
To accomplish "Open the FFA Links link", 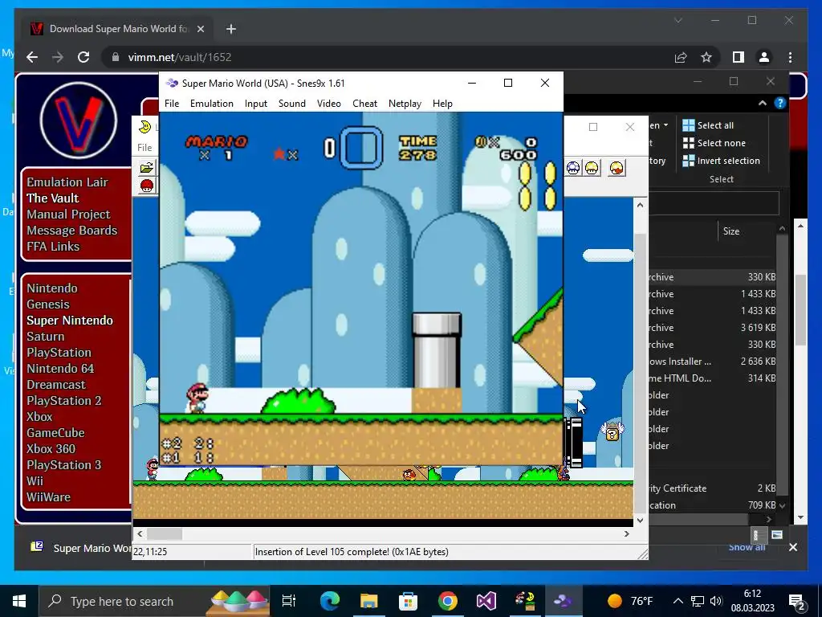I will (x=53, y=246).
